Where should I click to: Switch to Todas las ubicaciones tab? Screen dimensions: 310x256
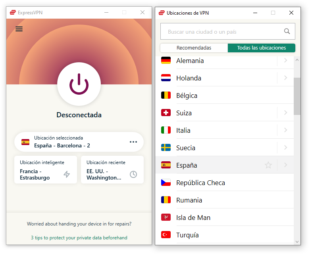point(261,48)
